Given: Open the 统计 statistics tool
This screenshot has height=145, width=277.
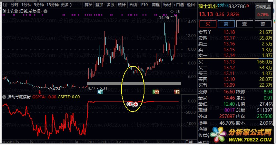Looking at the screenshot, I should click(122, 5).
